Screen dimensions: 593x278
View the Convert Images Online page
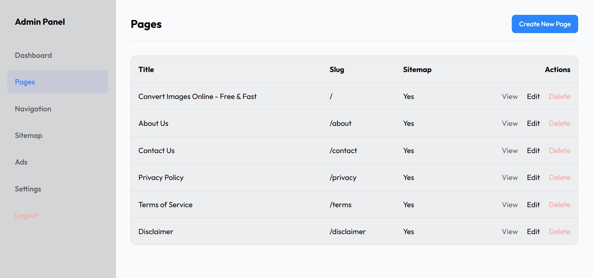coord(510,96)
